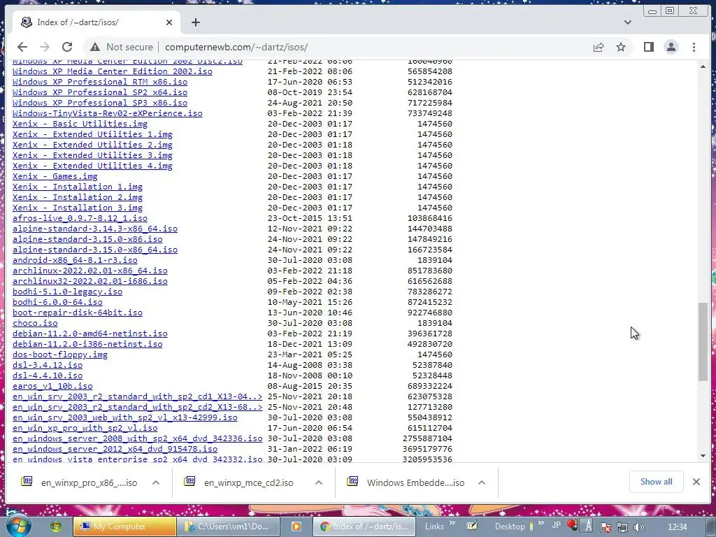Select the Index of /~dartz/isos/ tab
716x537 pixels.
pos(95,22)
